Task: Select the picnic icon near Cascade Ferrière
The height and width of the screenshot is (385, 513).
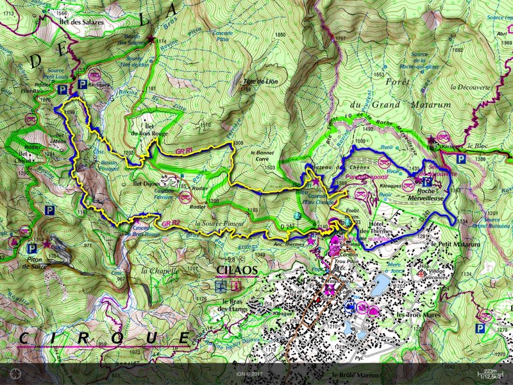Action: tap(185, 197)
